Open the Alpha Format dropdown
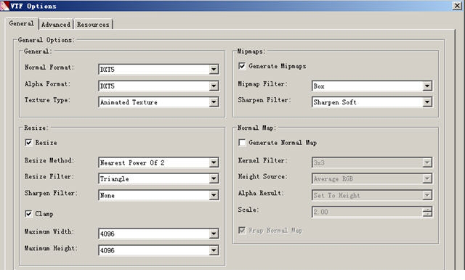 tap(158, 86)
